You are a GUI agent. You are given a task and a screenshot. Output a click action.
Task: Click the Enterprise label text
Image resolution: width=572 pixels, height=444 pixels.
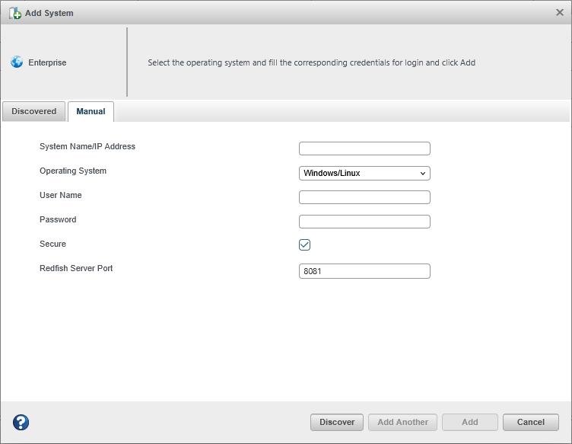tap(47, 62)
